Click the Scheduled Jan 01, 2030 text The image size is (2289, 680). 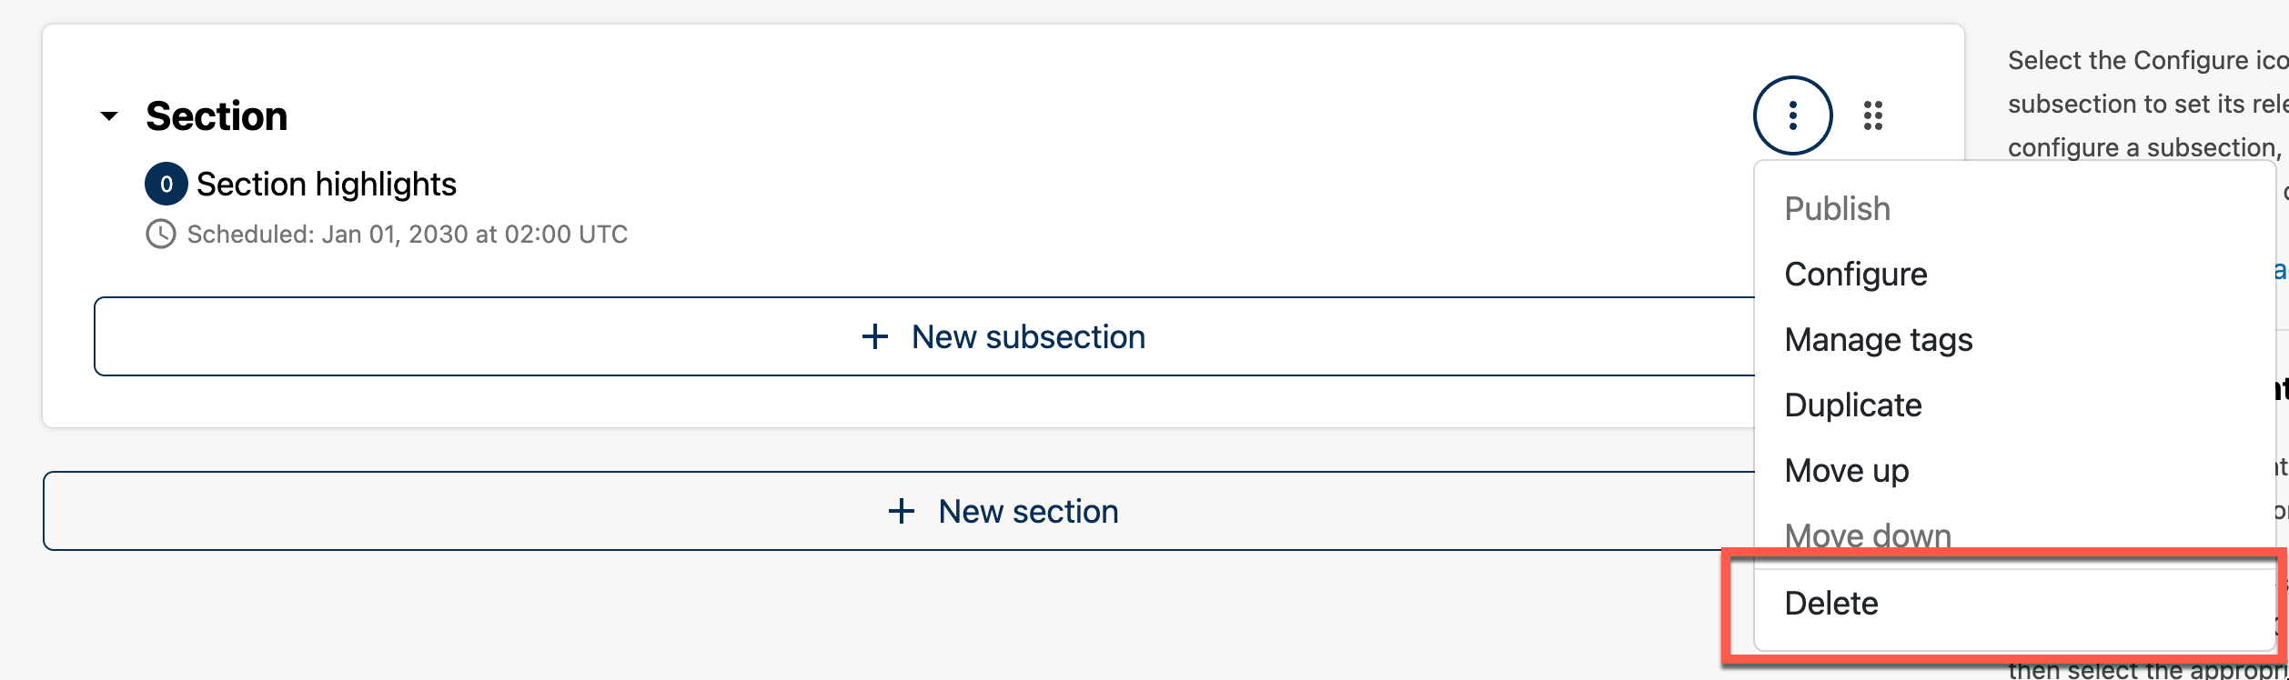point(407,235)
